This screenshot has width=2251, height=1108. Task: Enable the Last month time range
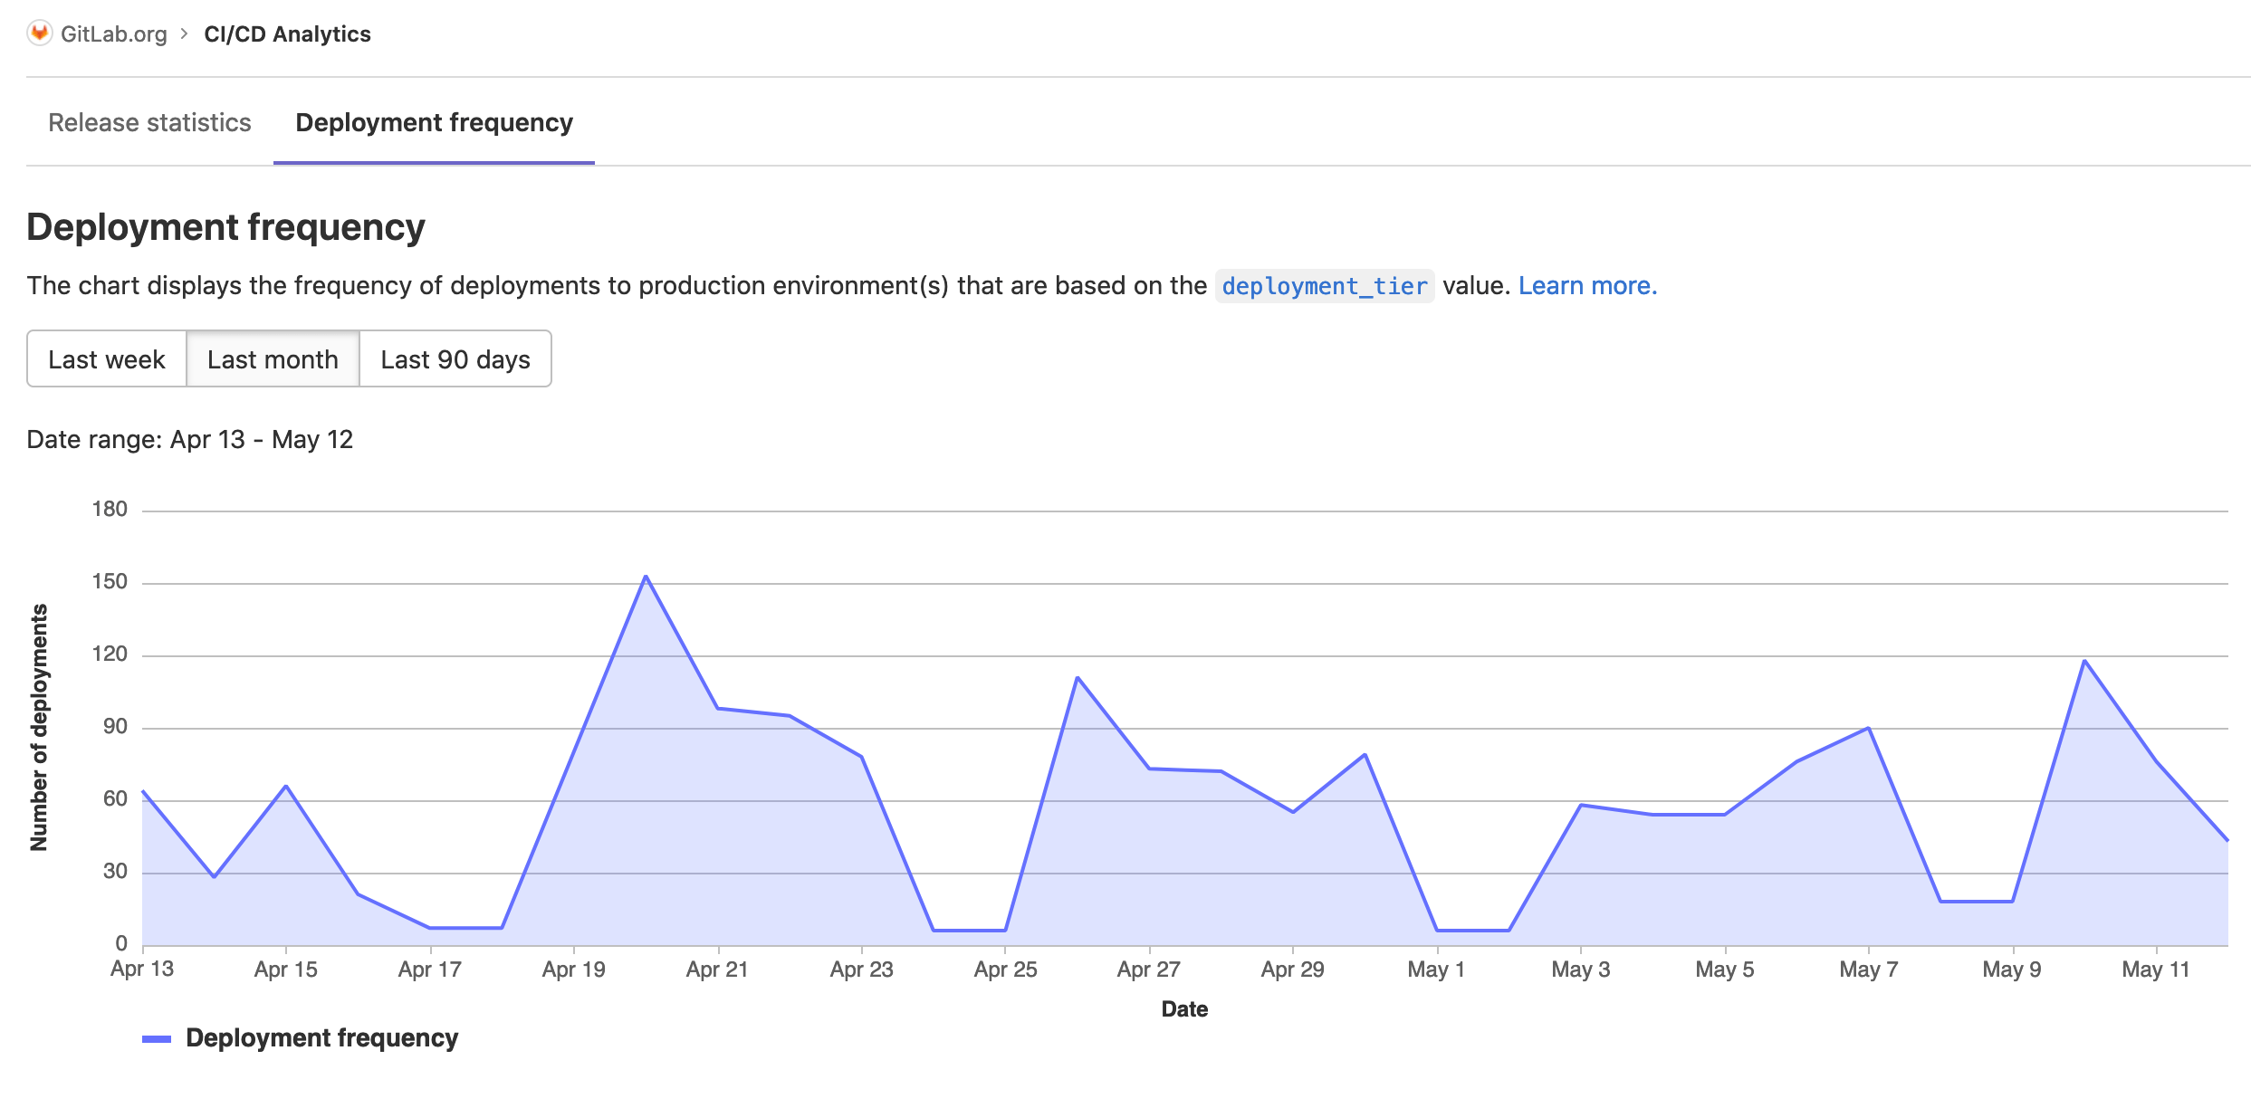273,358
